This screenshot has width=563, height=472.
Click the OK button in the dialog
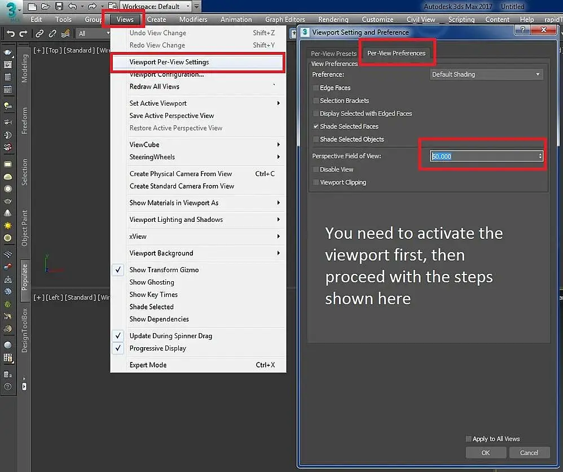pos(486,453)
